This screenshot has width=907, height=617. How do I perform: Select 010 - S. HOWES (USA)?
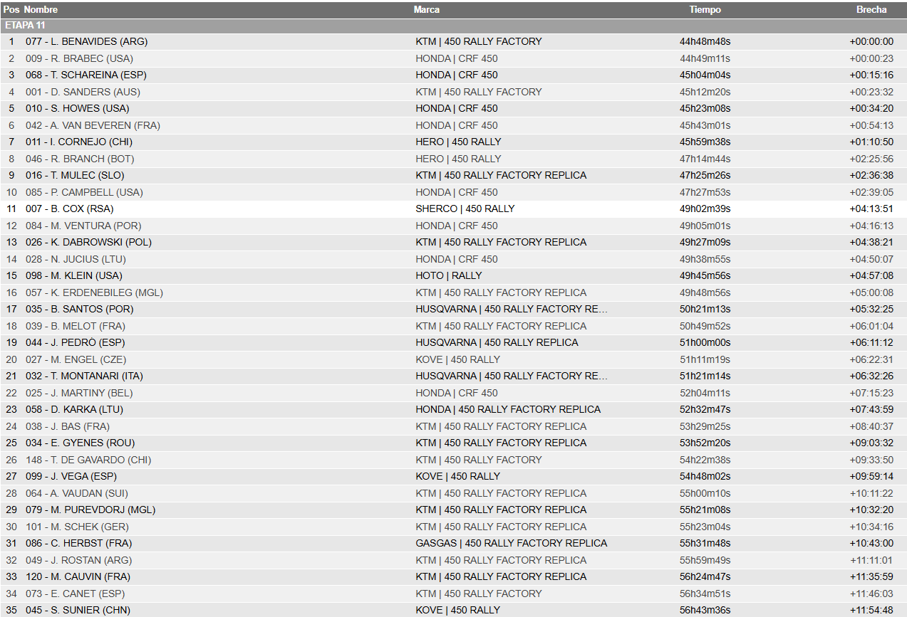click(x=78, y=108)
